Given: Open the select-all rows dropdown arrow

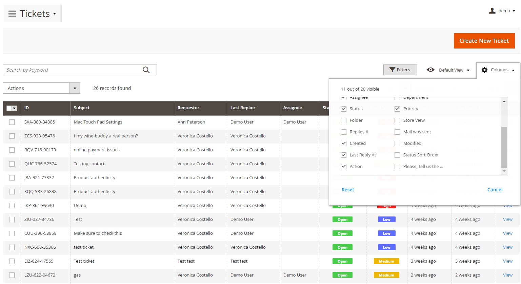Looking at the screenshot, I should pyautogui.click(x=14, y=108).
